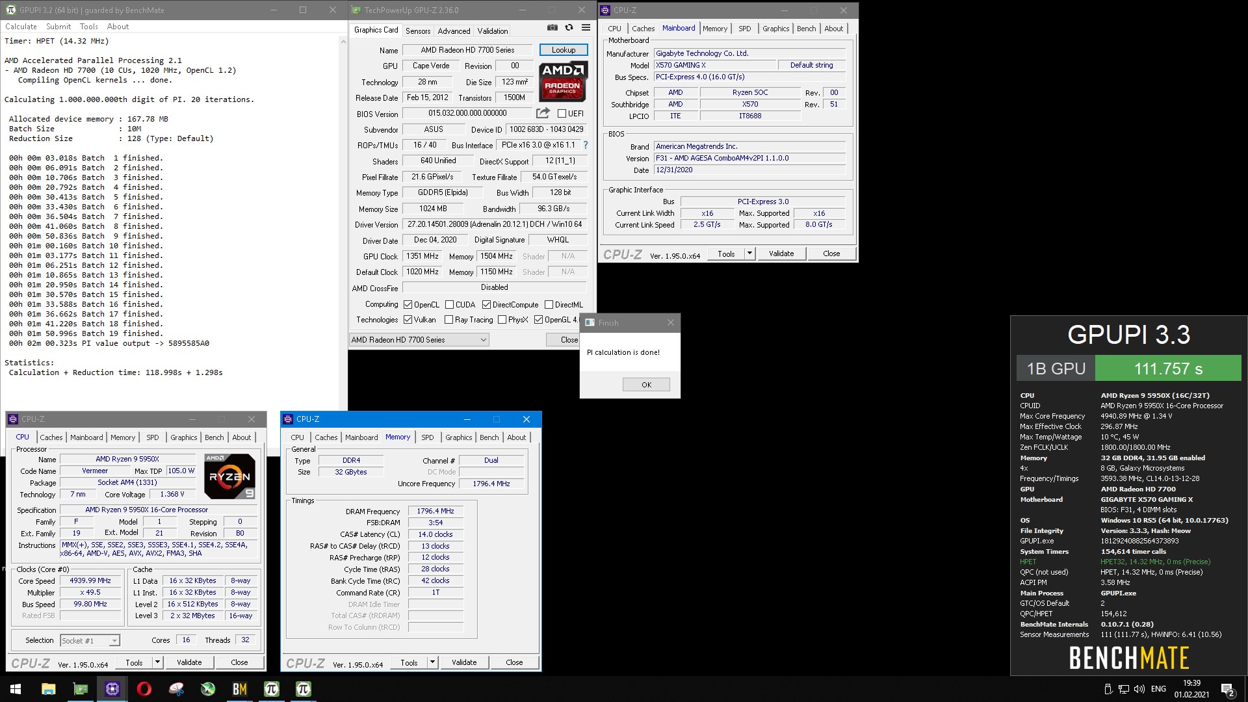Expand the Tools dropdown arrow in CPU-Z Mainboard window

tap(749, 253)
